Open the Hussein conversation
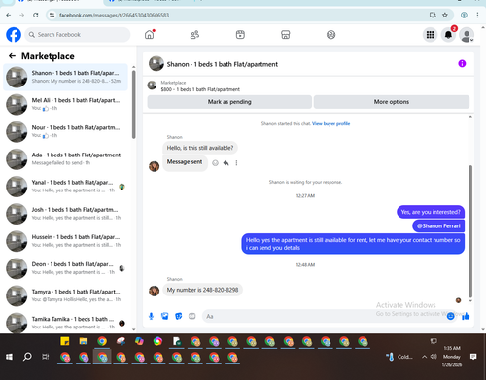Image resolution: width=486 pixels, height=380 pixels. tap(65, 241)
